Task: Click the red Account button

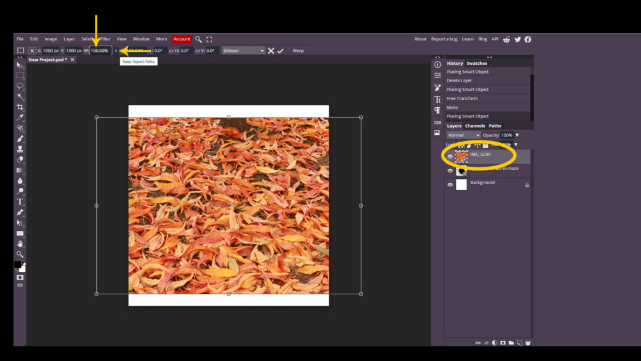Action: (x=181, y=39)
